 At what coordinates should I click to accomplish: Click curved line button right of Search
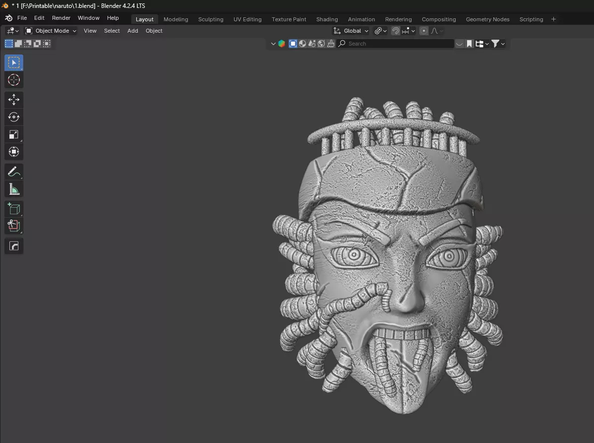459,44
